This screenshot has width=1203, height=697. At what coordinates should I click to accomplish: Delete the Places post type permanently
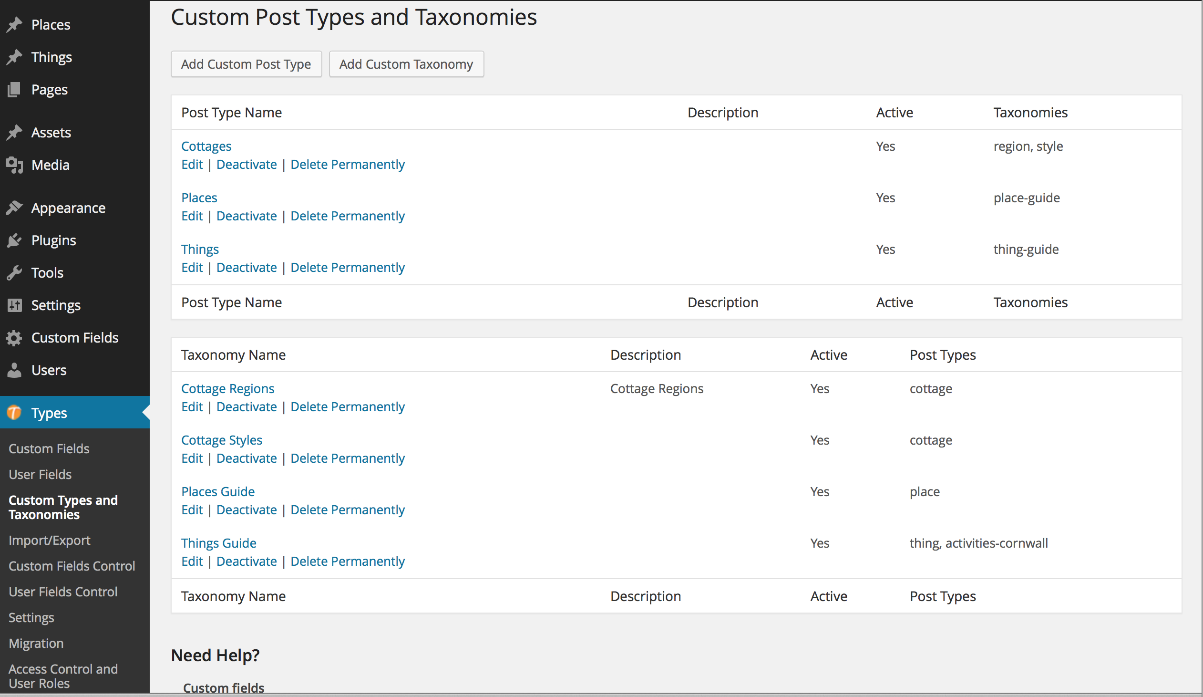(x=348, y=216)
